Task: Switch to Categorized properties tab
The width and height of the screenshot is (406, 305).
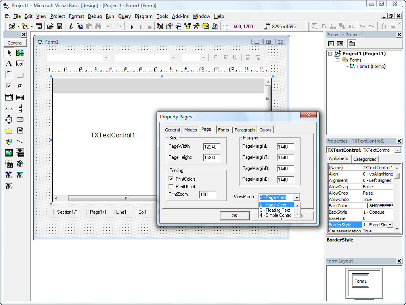Action: pyautogui.click(x=365, y=159)
